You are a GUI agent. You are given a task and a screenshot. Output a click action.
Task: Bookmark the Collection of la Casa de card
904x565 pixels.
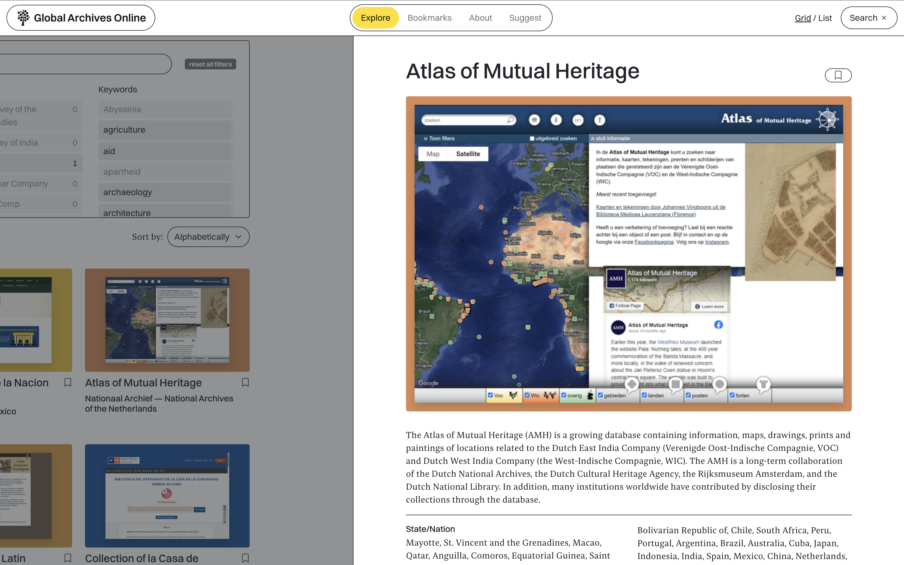tap(245, 558)
